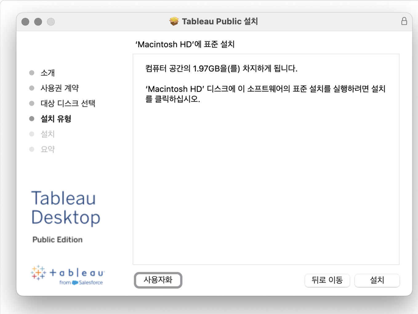Viewport: 418px width, 314px height.
Task: Select the 소개 step in sidebar
Action: click(48, 73)
